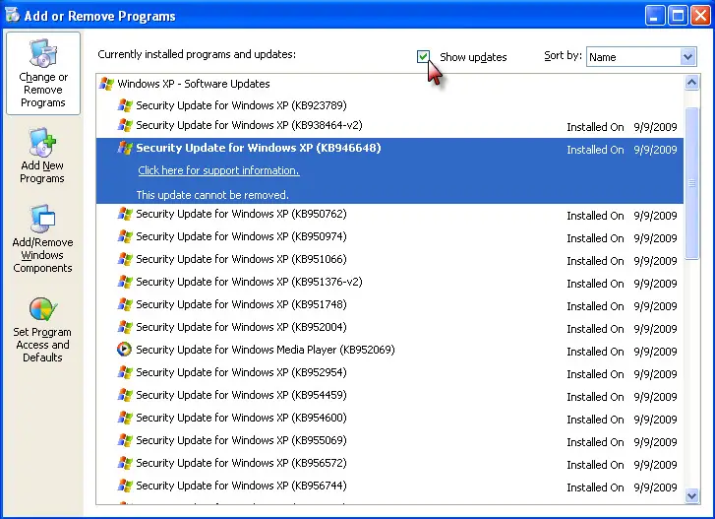Close the Add or Remove Programs window
Screen dimensions: 715x519
[x=700, y=16]
